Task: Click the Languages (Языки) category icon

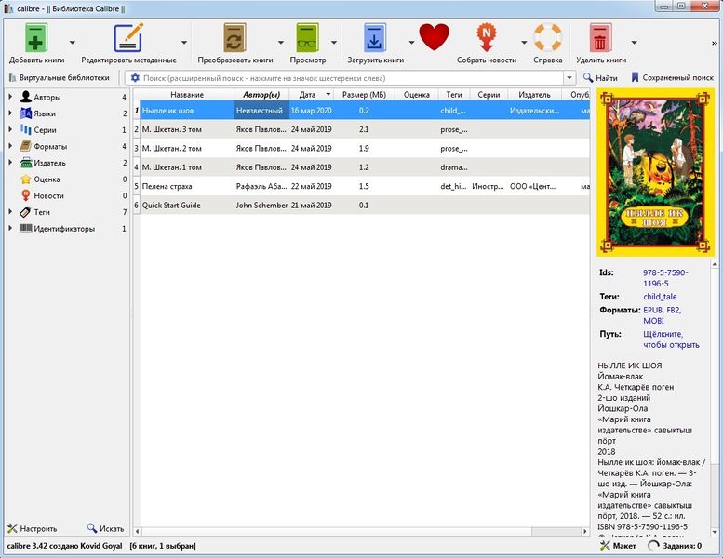Action: (26, 113)
